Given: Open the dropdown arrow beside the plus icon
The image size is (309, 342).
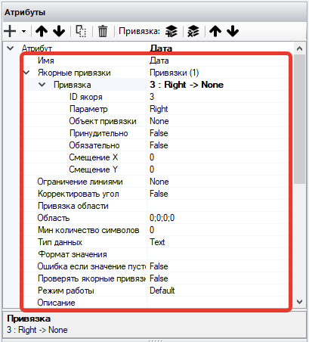Looking at the screenshot, I should (x=23, y=32).
